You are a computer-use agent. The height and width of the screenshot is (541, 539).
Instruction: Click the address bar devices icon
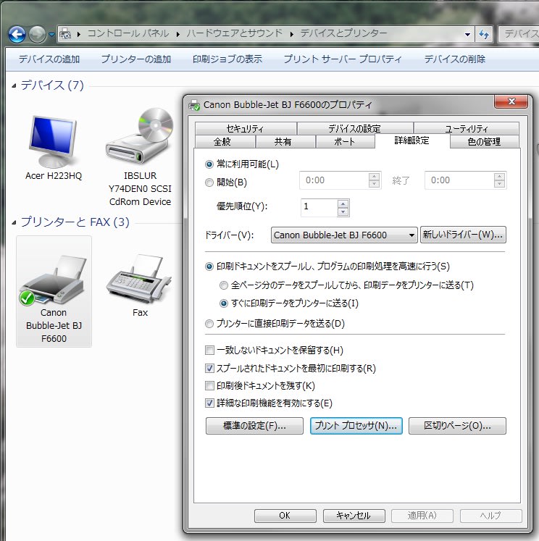[x=65, y=34]
